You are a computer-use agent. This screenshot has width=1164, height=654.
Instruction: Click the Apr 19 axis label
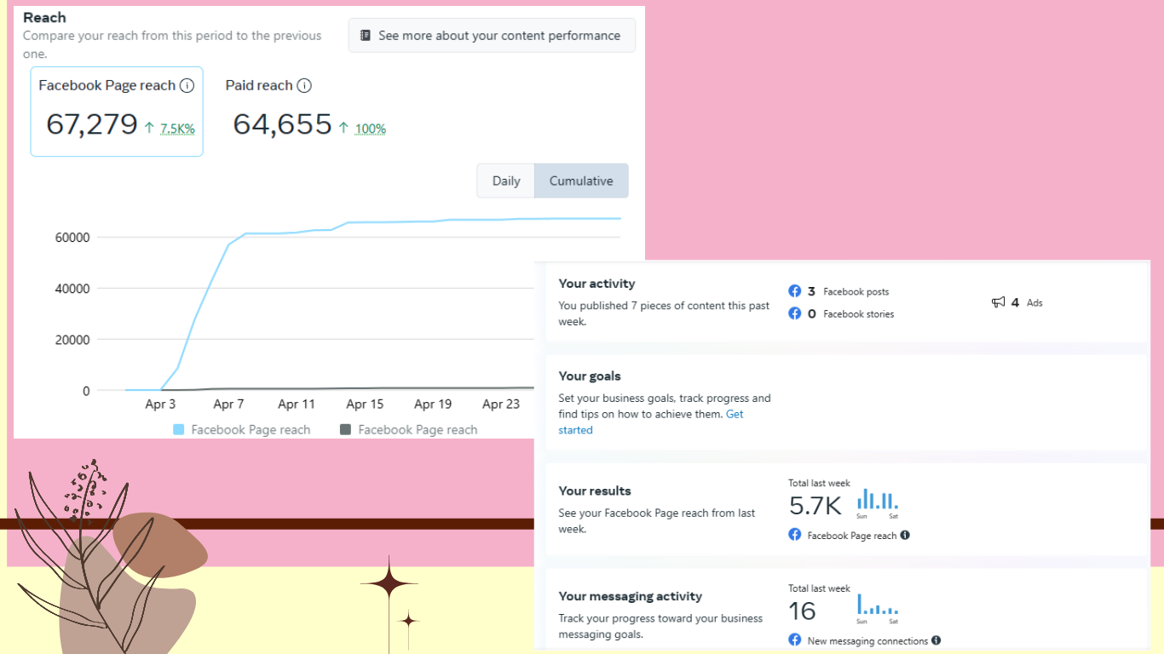(x=433, y=404)
